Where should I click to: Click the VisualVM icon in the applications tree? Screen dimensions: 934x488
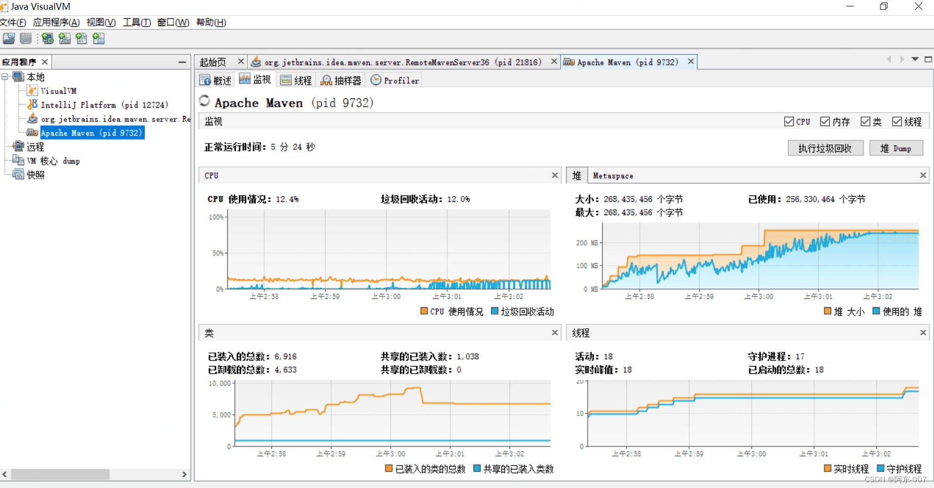click(32, 91)
